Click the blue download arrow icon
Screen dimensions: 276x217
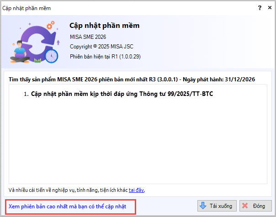coord(203,206)
